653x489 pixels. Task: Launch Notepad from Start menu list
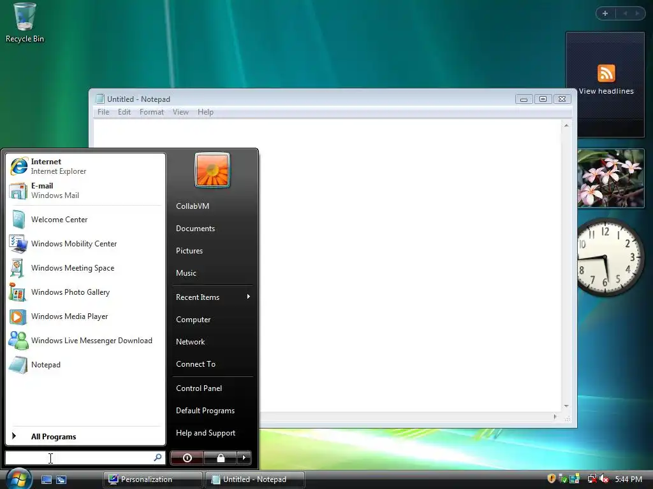[85, 365]
